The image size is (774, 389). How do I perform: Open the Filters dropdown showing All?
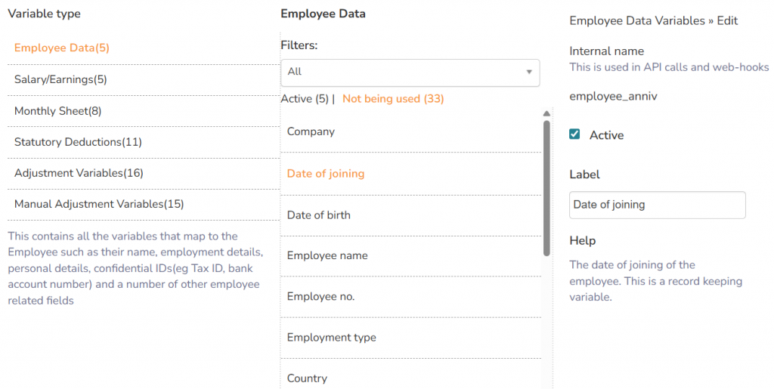(410, 72)
